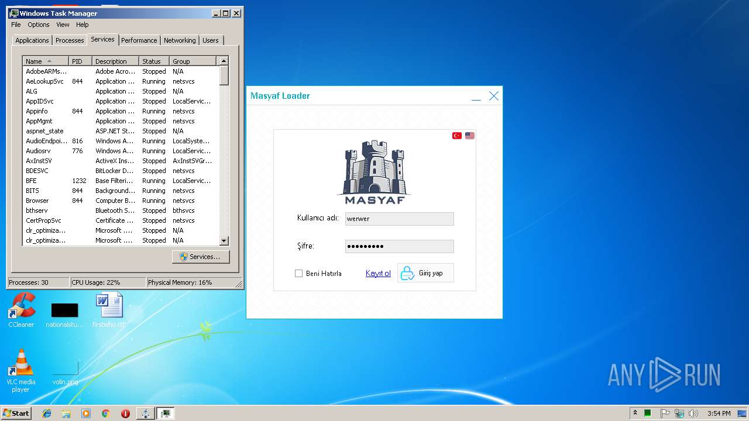Sort services by the Group column header

click(193, 61)
